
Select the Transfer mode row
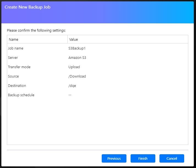[98, 67]
